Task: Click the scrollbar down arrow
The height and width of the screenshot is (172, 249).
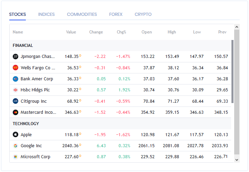Action: point(237,160)
